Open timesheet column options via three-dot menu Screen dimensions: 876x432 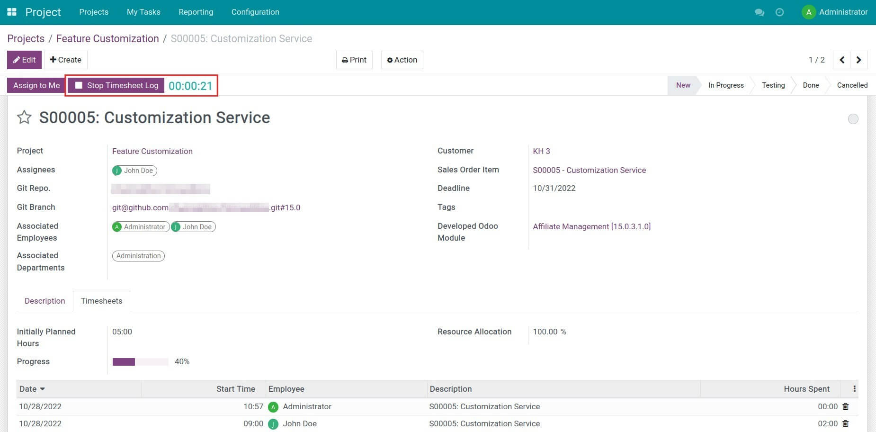pos(855,388)
